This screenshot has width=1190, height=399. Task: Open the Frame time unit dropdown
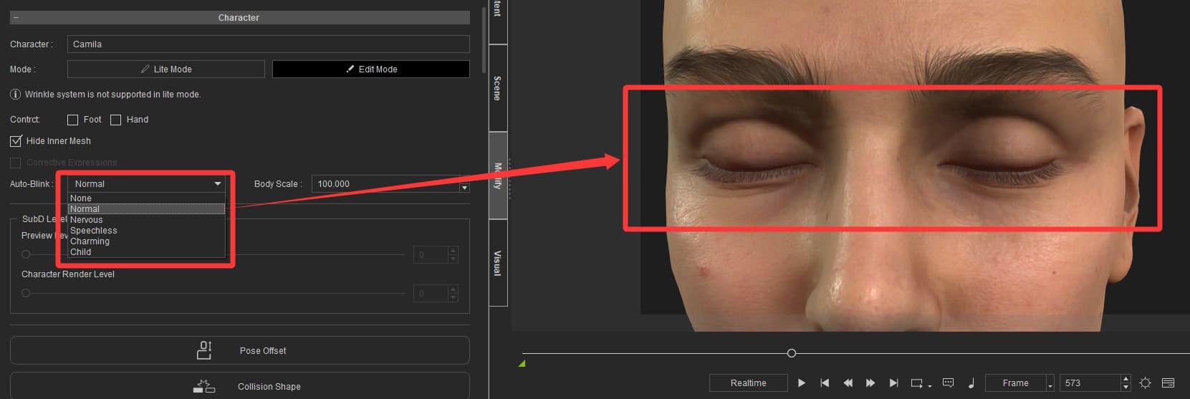pyautogui.click(x=1050, y=384)
